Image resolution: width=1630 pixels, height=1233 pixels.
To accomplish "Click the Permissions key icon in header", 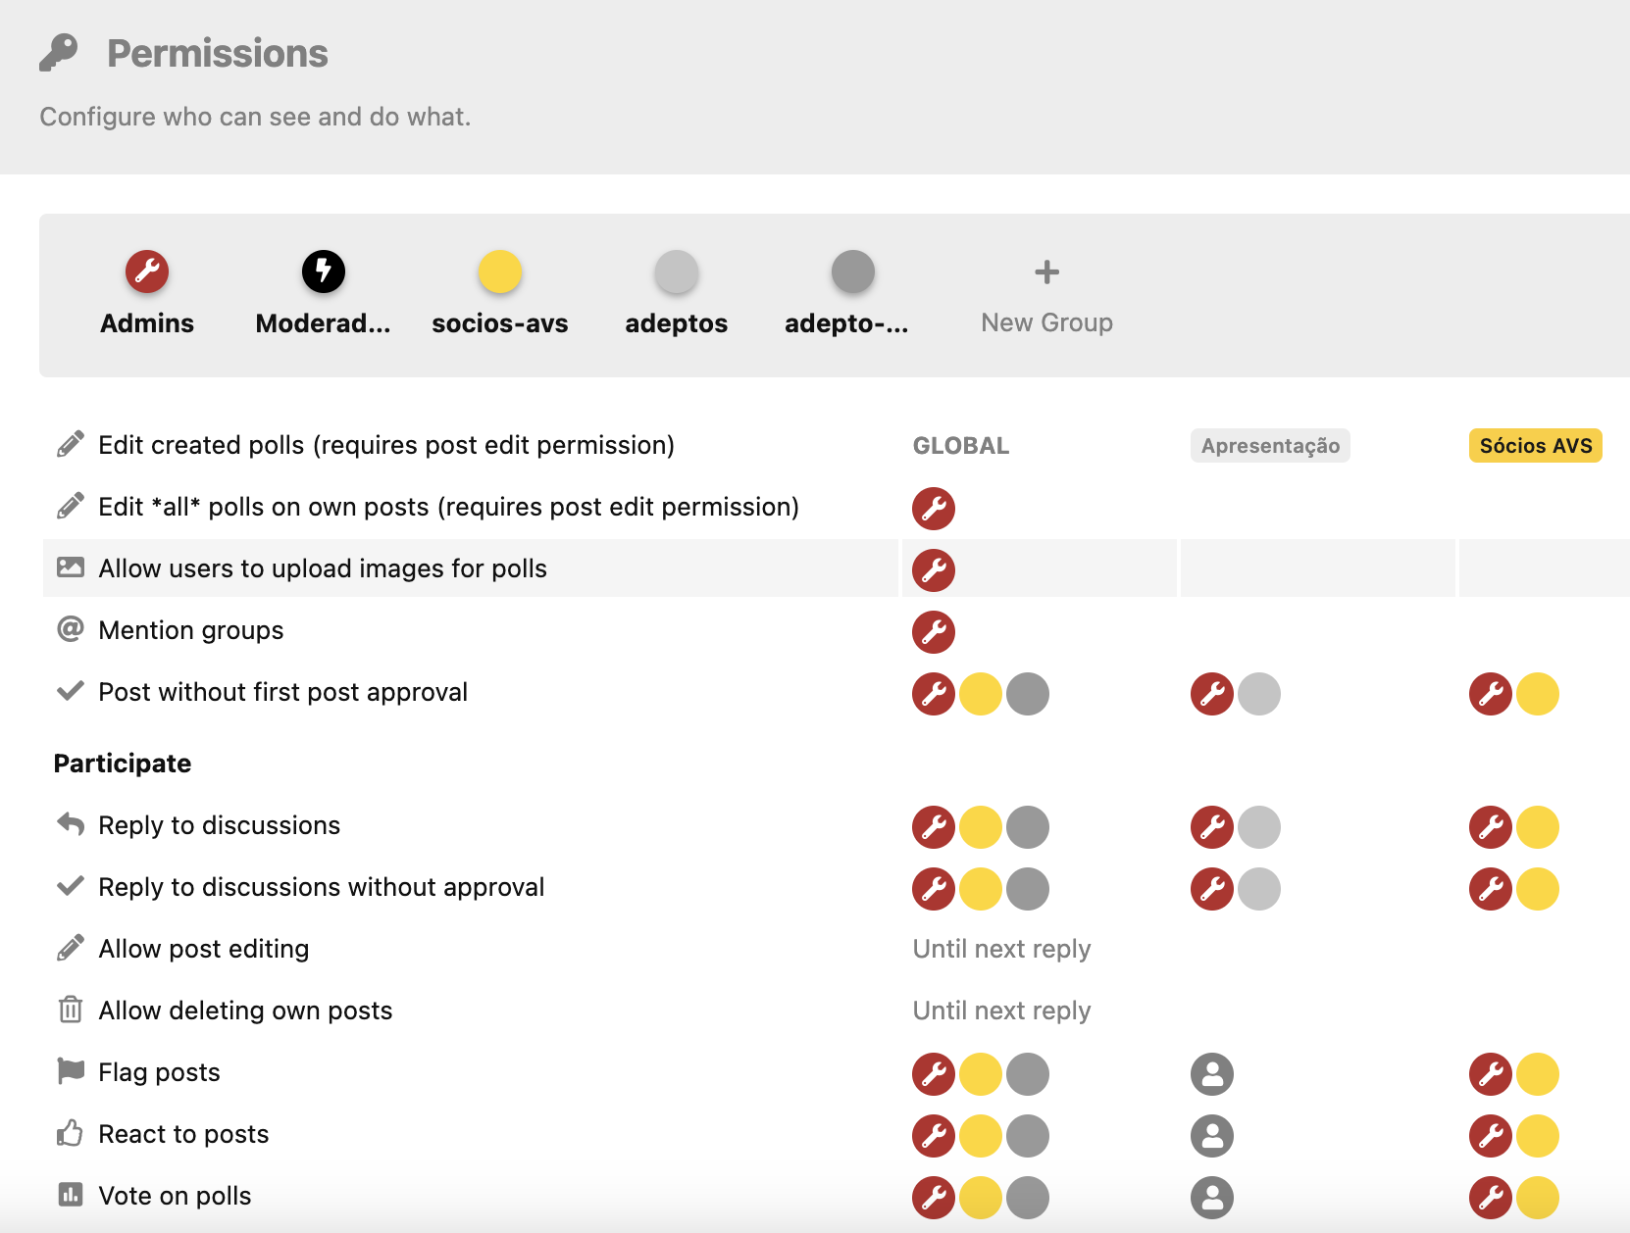I will tap(59, 53).
